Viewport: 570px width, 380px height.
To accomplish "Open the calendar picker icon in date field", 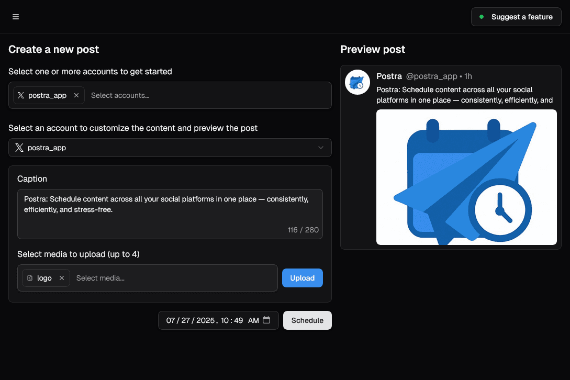I will coord(266,320).
